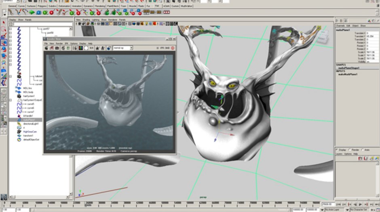Select the Anim radio in Layer Editor
This screenshot has width=380, height=212.
point(363,150)
